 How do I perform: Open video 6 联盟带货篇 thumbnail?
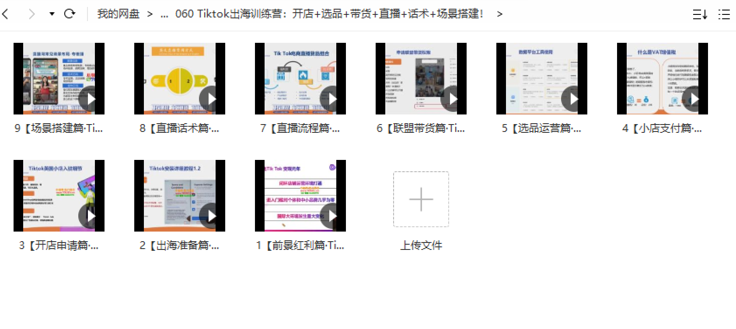pyautogui.click(x=421, y=79)
